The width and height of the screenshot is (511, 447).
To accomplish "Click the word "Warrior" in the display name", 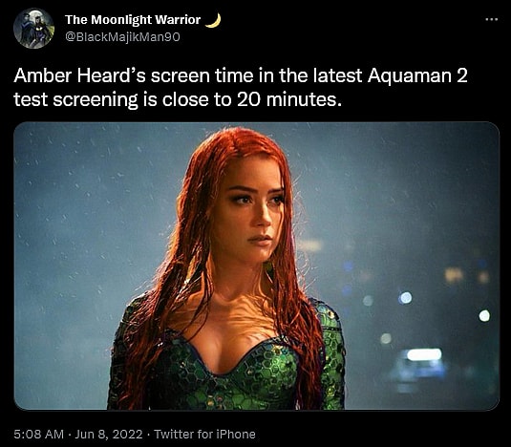I will 178,20.
